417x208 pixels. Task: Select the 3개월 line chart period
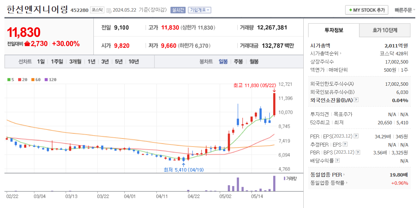click(x=75, y=61)
